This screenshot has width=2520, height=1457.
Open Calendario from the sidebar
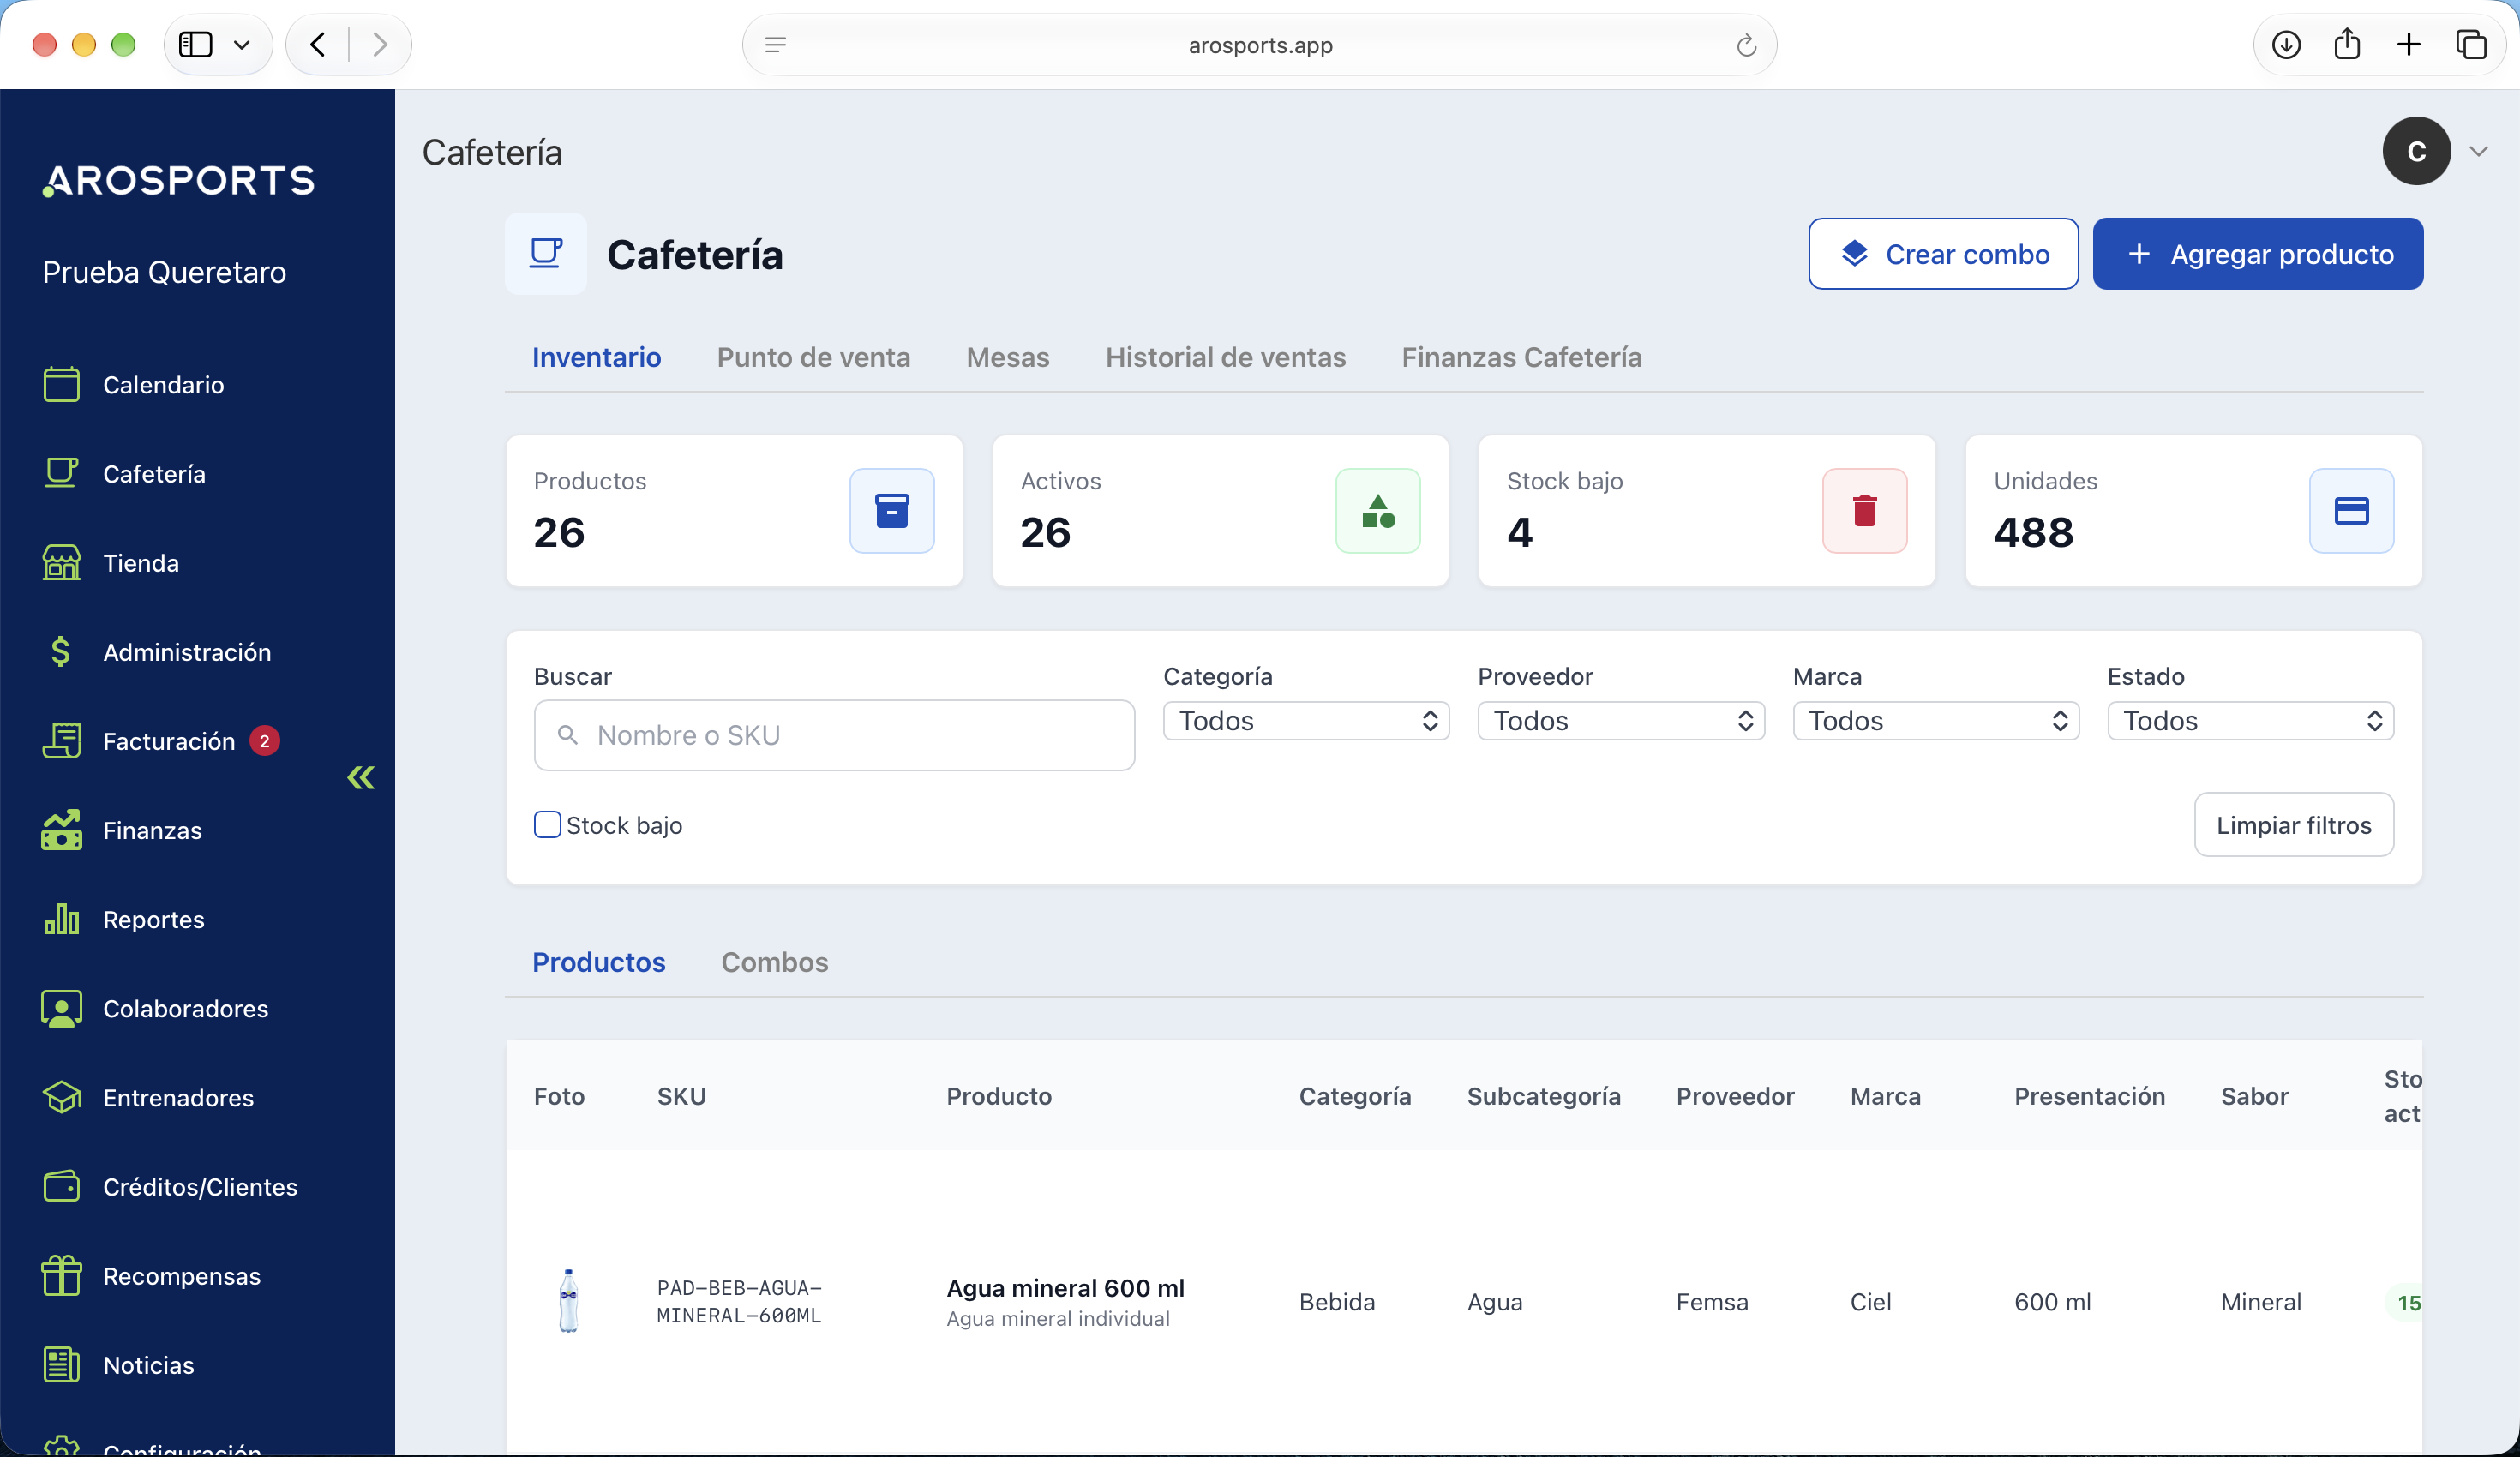pyautogui.click(x=163, y=385)
